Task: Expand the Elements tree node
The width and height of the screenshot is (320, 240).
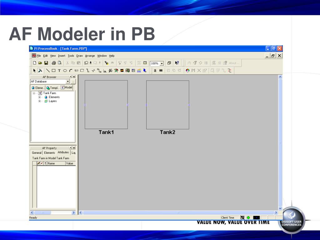Action: click(40, 97)
